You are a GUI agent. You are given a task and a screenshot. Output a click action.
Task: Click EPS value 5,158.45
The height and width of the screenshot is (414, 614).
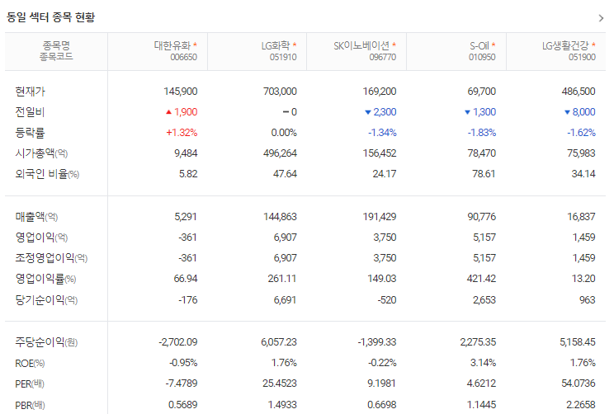click(x=577, y=342)
